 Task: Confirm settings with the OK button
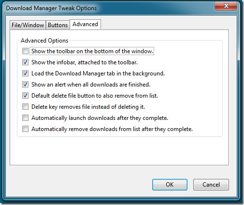click(x=170, y=185)
